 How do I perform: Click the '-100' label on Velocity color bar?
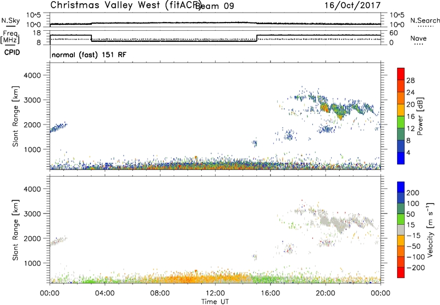pyautogui.click(x=416, y=257)
